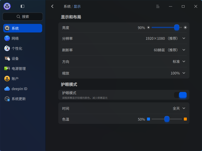Click the cool blue color temperature square
This screenshot has width=202, height=151.
pos(148,119)
